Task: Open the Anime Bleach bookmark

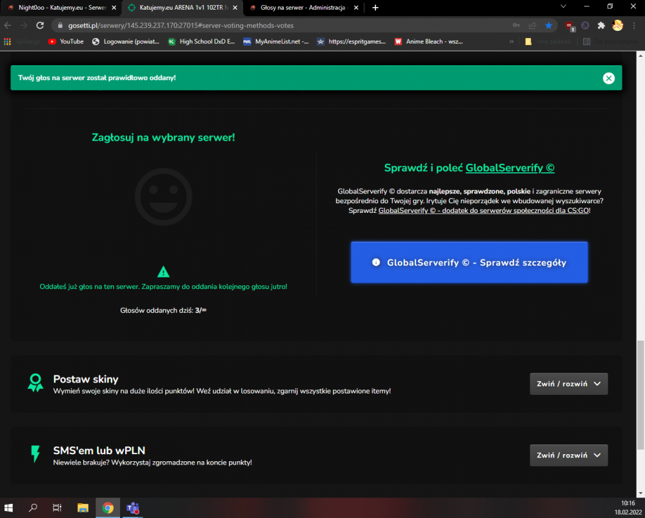Action: coord(429,41)
